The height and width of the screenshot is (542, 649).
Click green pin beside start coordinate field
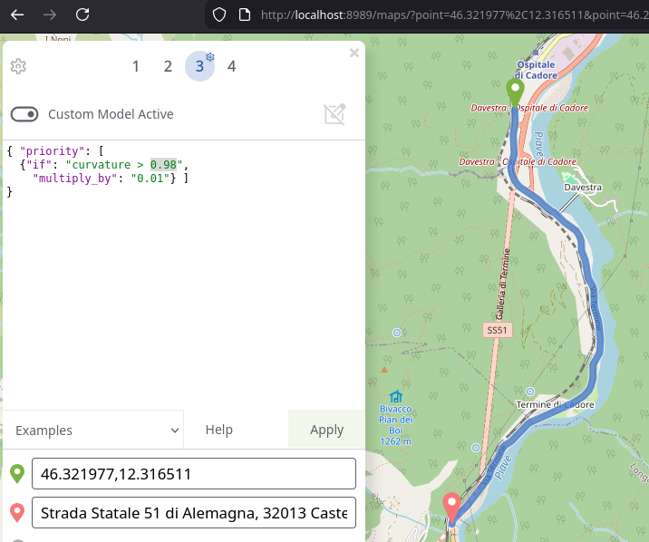pyautogui.click(x=16, y=473)
